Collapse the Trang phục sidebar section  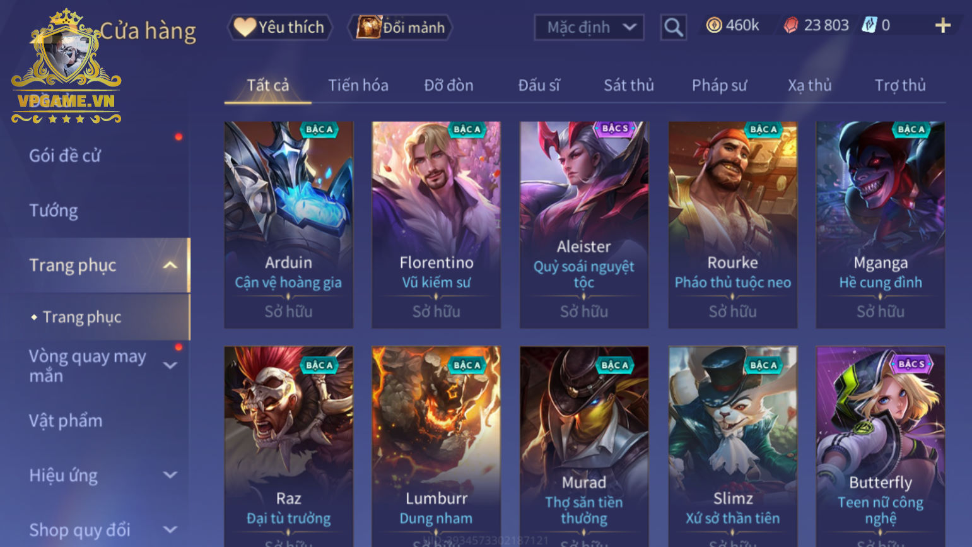[170, 266]
